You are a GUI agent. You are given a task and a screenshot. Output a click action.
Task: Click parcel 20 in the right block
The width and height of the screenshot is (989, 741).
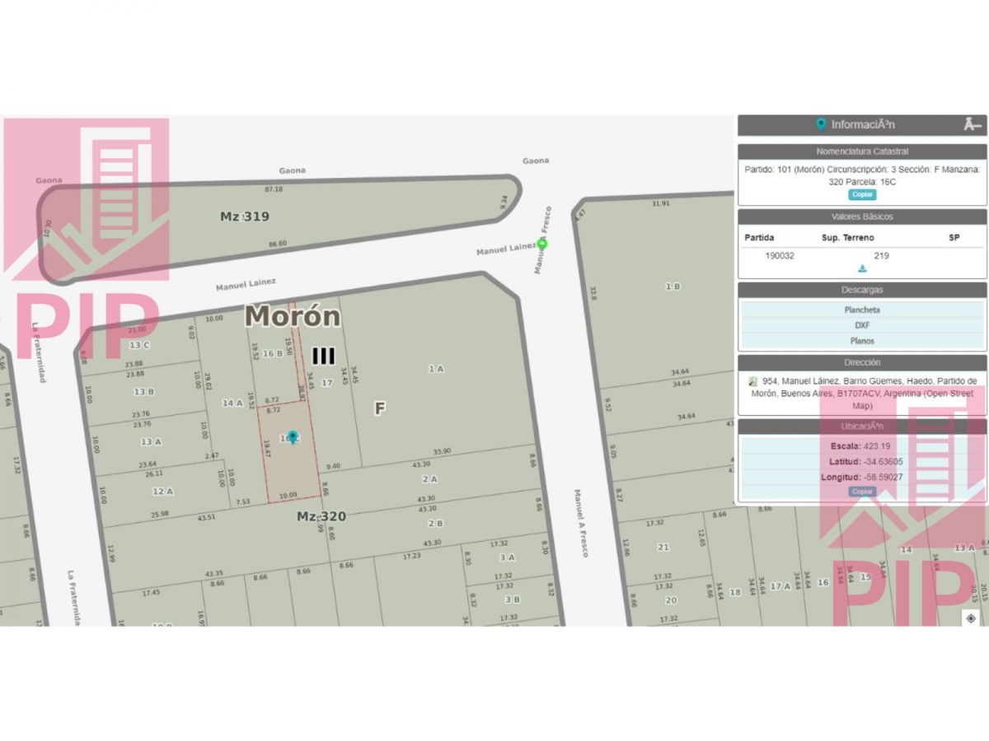pos(671,600)
